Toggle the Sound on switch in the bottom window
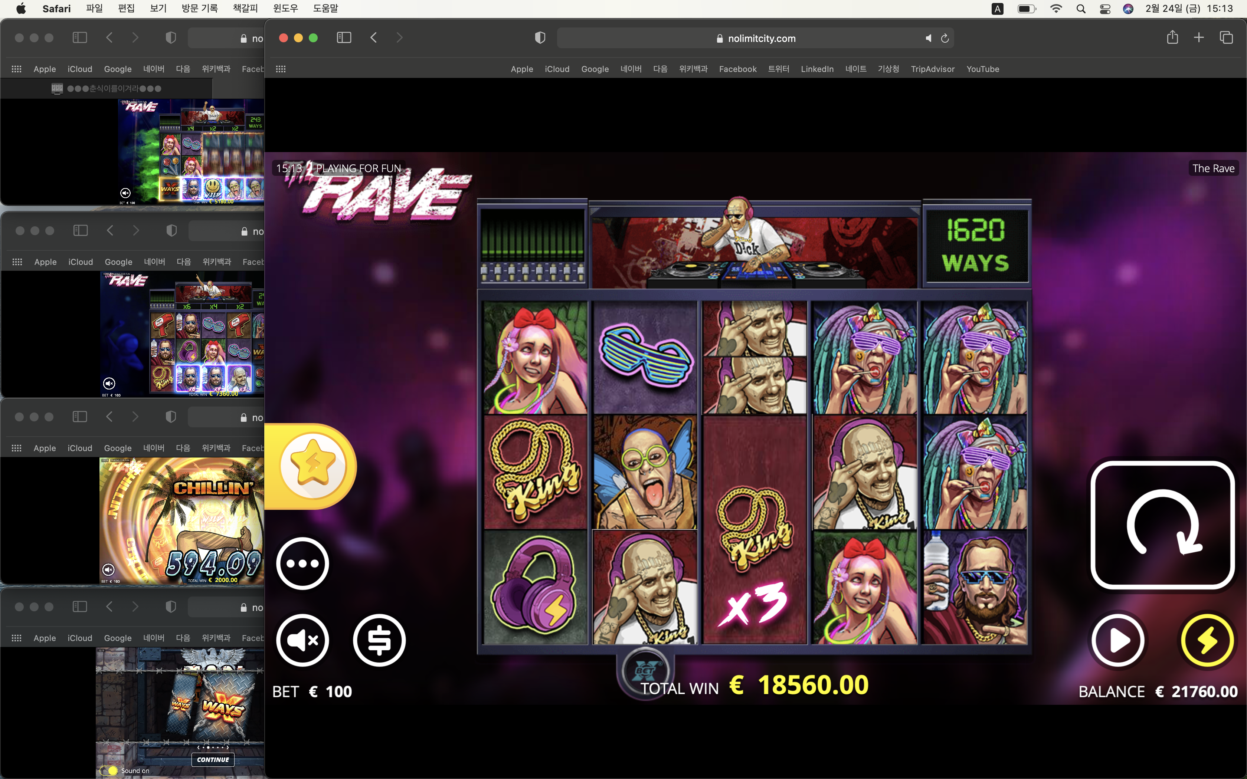The width and height of the screenshot is (1247, 779). click(109, 771)
